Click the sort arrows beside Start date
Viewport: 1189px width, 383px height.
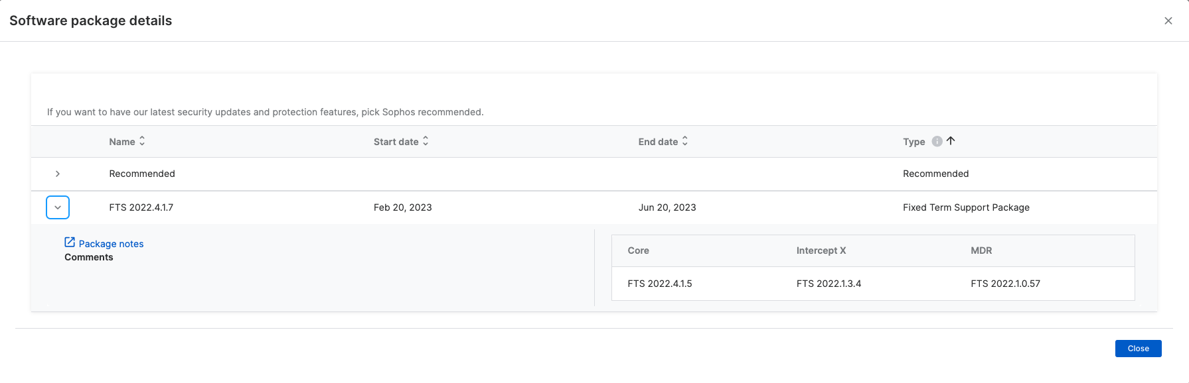(x=426, y=141)
